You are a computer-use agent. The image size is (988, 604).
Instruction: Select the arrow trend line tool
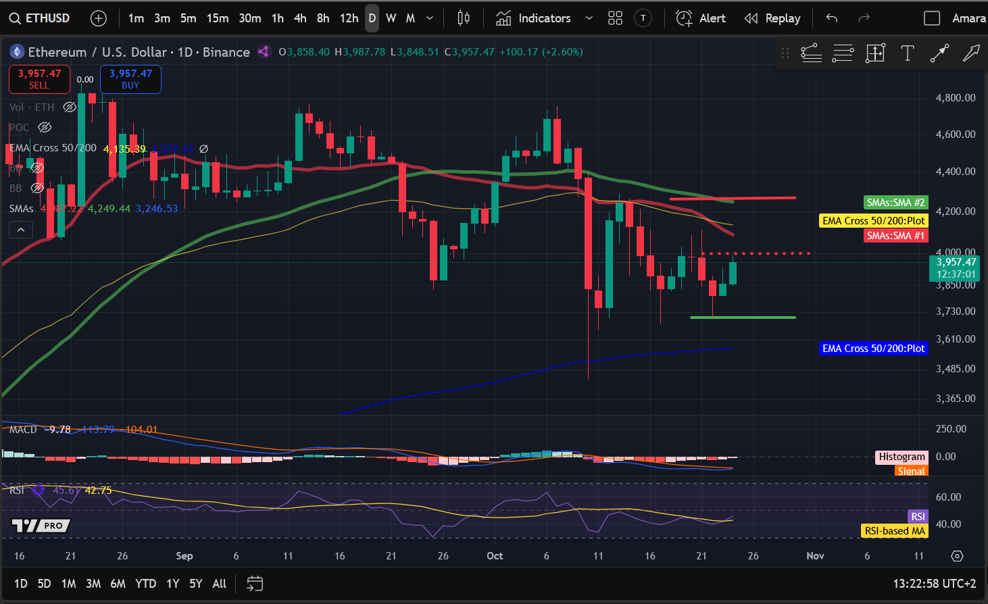coord(939,53)
